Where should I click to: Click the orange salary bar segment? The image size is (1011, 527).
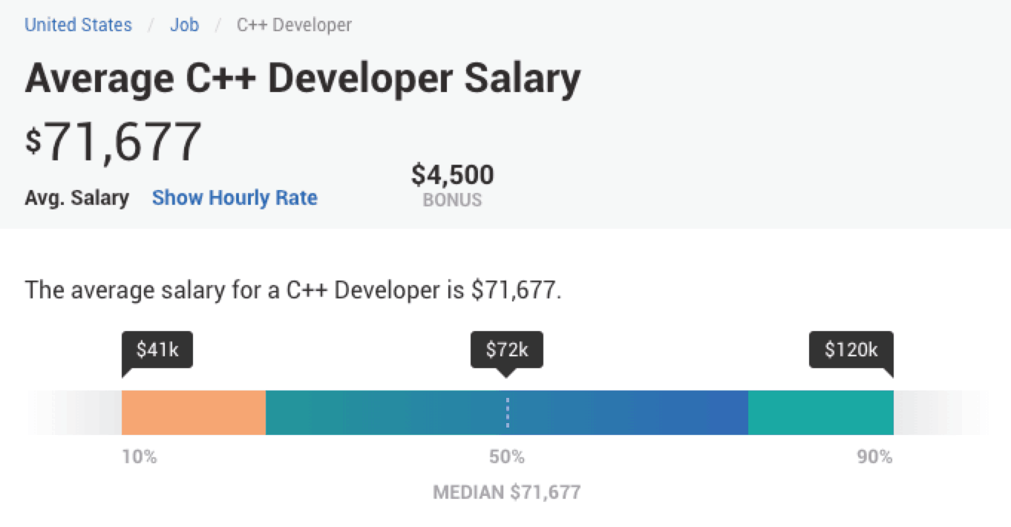pos(193,412)
